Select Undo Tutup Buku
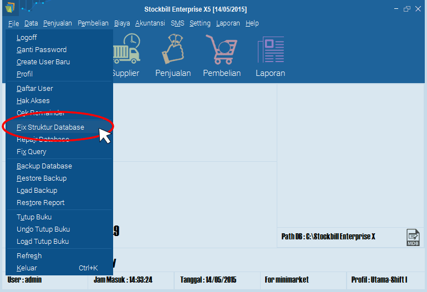Image resolution: width=427 pixels, height=292 pixels. pos(59,229)
